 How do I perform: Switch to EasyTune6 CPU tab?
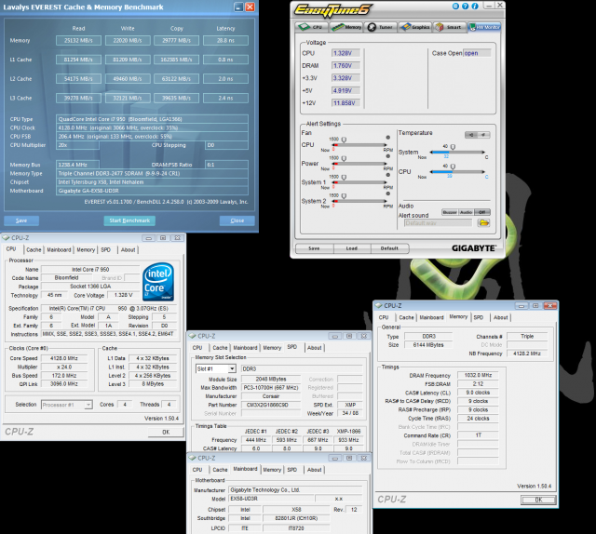coord(311,27)
